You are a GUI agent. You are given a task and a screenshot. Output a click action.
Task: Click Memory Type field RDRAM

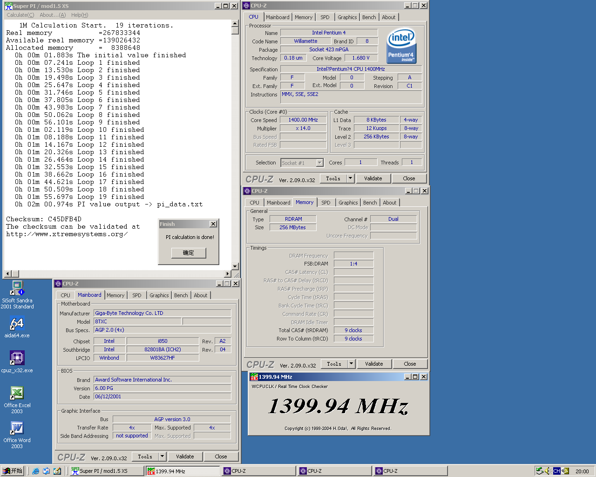(x=293, y=219)
